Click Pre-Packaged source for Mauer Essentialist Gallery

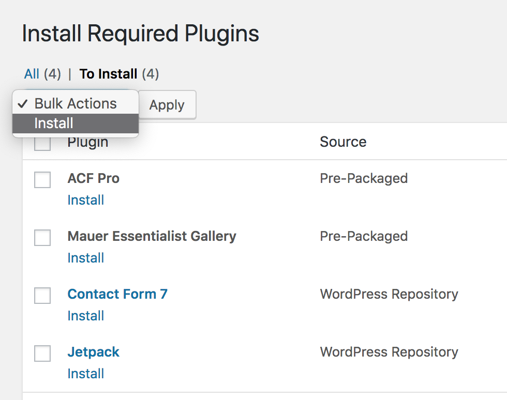(x=364, y=237)
